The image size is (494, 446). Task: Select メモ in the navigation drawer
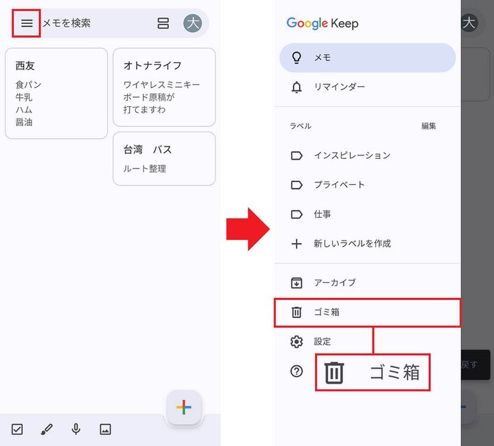[368, 58]
